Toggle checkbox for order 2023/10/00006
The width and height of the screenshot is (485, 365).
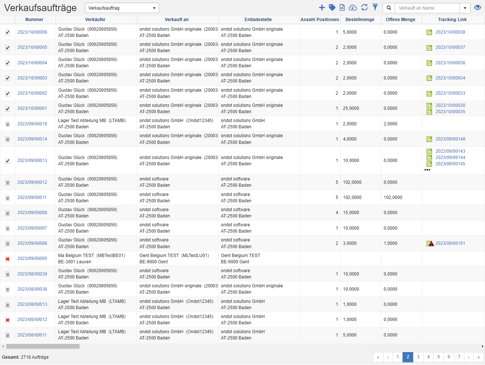pos(7,33)
